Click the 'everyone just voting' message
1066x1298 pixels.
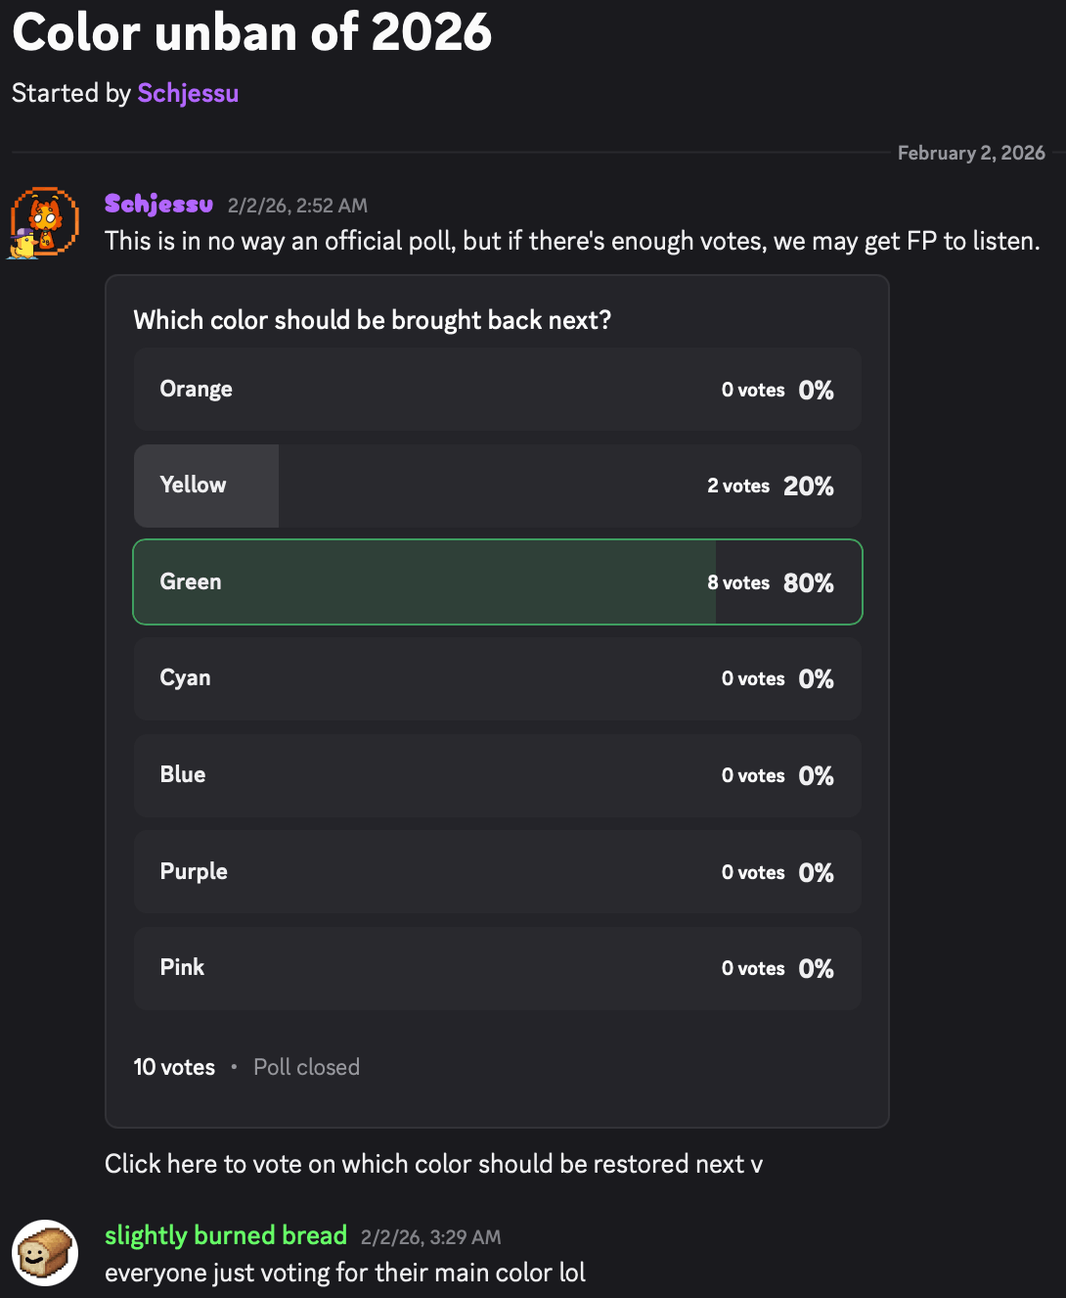point(344,1273)
